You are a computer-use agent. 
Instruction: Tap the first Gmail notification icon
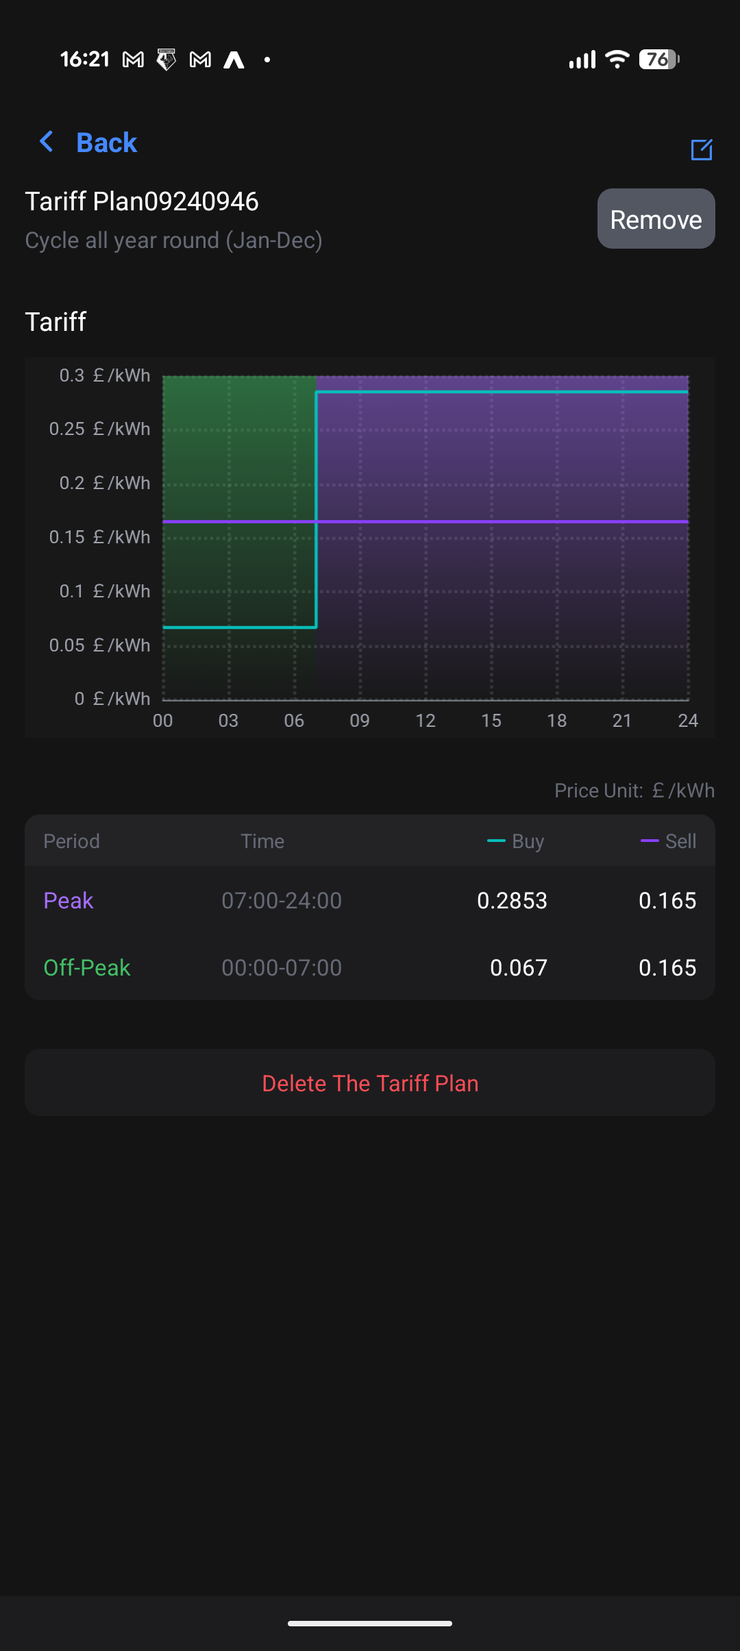(133, 60)
